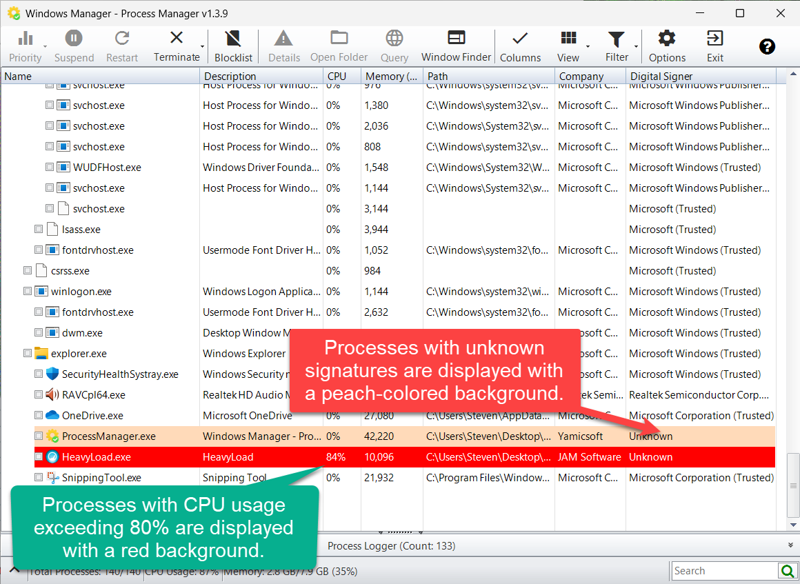This screenshot has width=800, height=584.
Task: Query the process online
Action: click(394, 46)
